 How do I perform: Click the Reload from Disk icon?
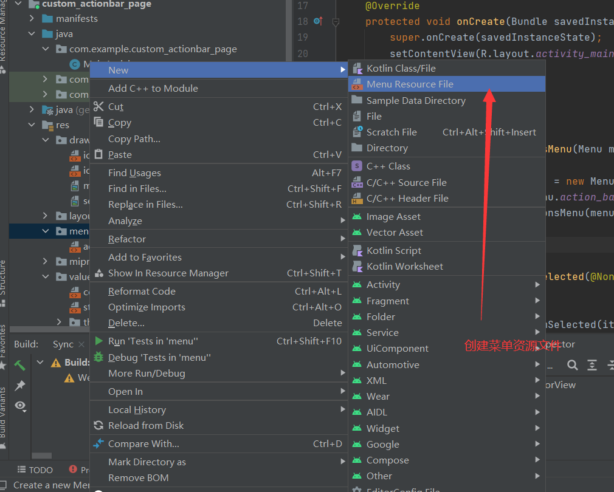pos(98,426)
